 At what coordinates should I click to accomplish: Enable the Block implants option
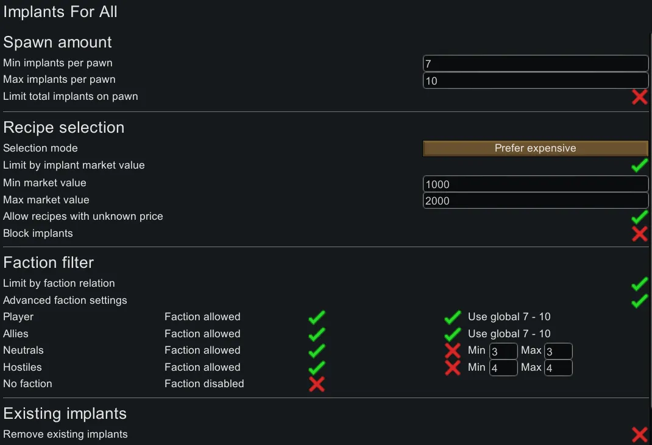coord(639,234)
